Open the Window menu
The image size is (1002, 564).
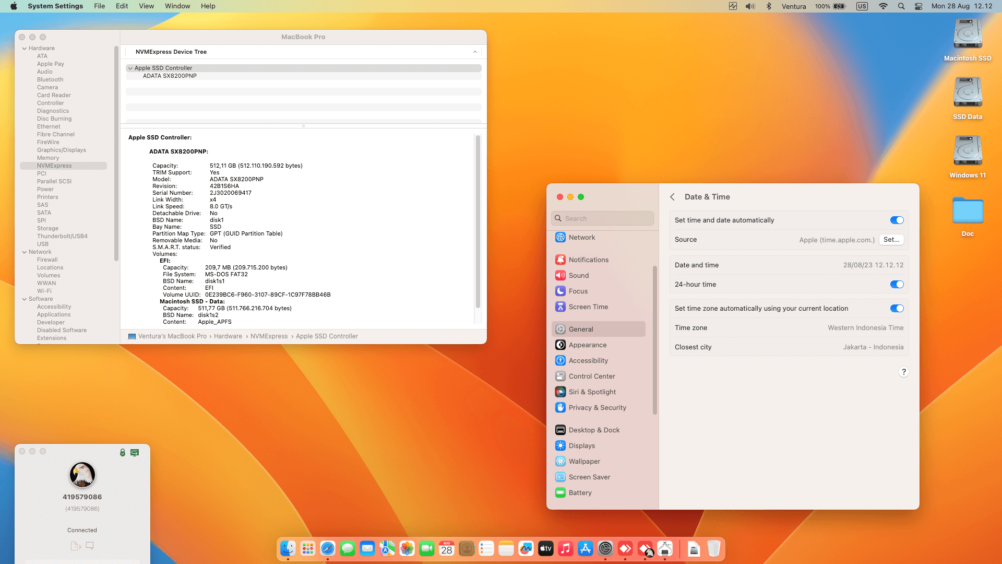coord(177,6)
